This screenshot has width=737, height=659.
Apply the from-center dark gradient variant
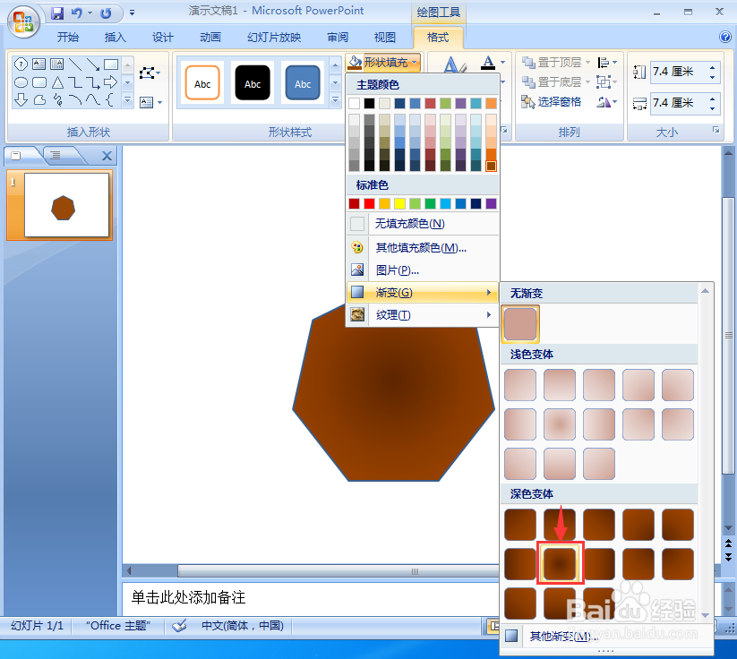(x=560, y=563)
